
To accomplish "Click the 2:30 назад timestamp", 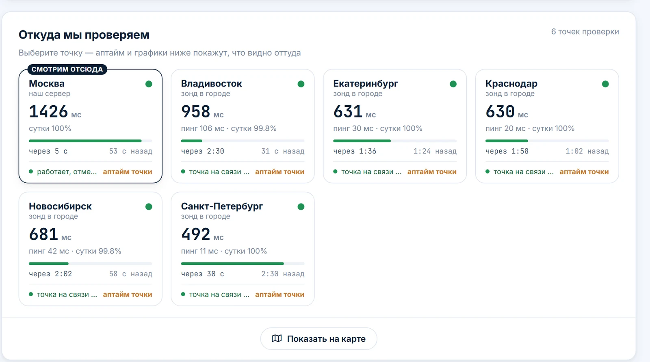I will coord(283,274).
